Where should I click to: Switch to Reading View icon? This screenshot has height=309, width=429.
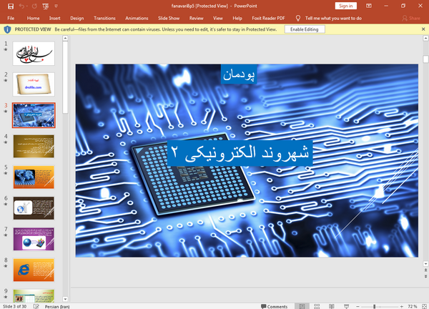pyautogui.click(x=332, y=306)
